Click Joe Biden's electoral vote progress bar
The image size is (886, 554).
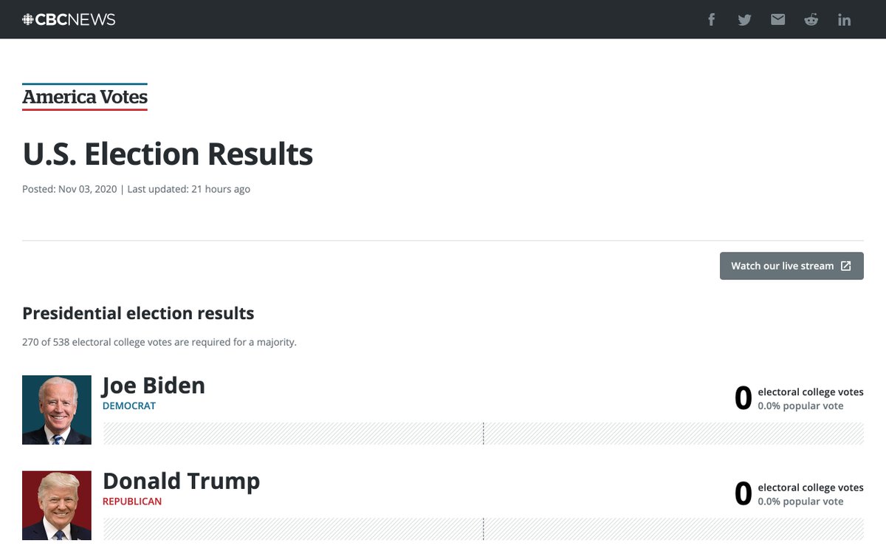[x=483, y=434]
